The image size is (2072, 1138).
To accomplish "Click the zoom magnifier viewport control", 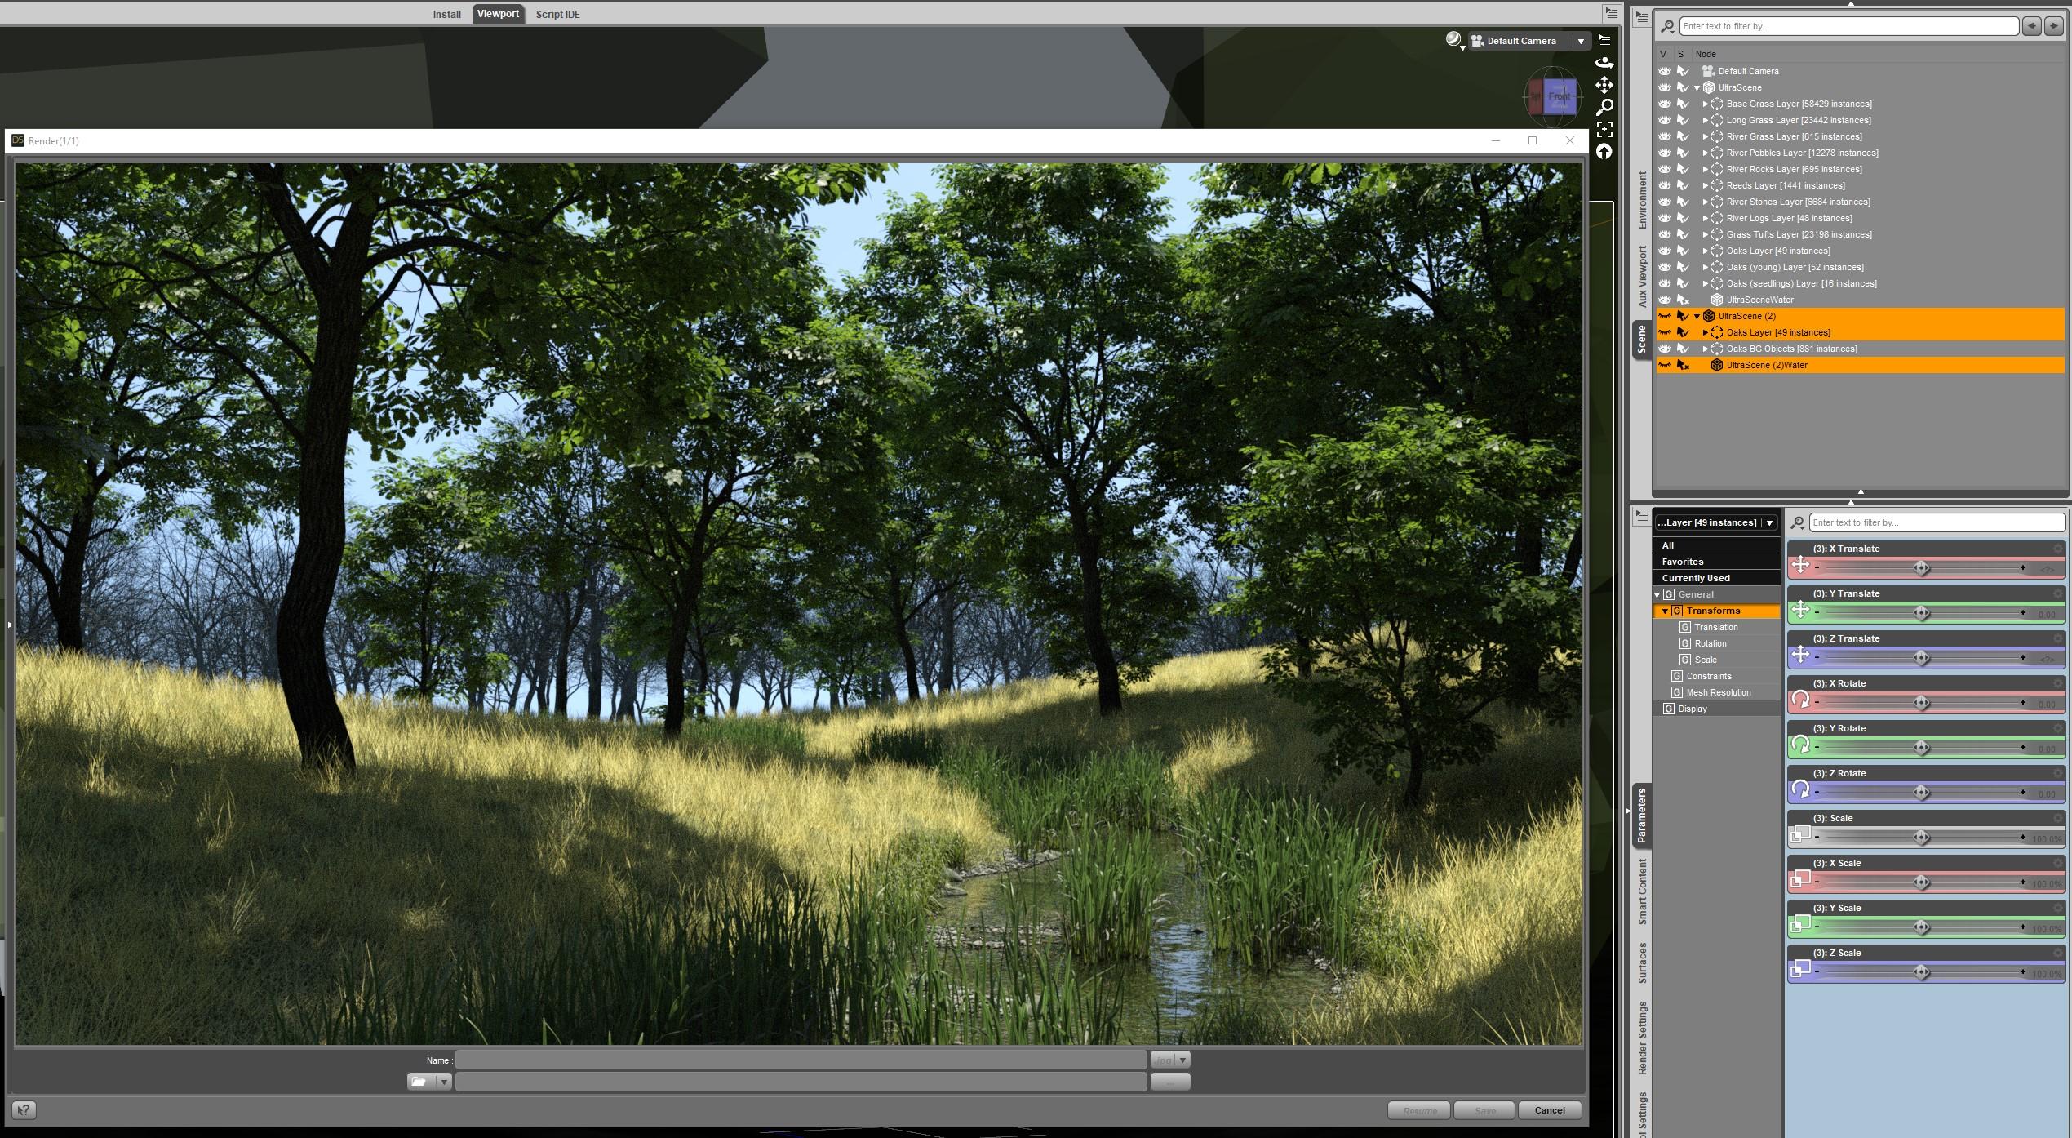I will tap(1604, 107).
